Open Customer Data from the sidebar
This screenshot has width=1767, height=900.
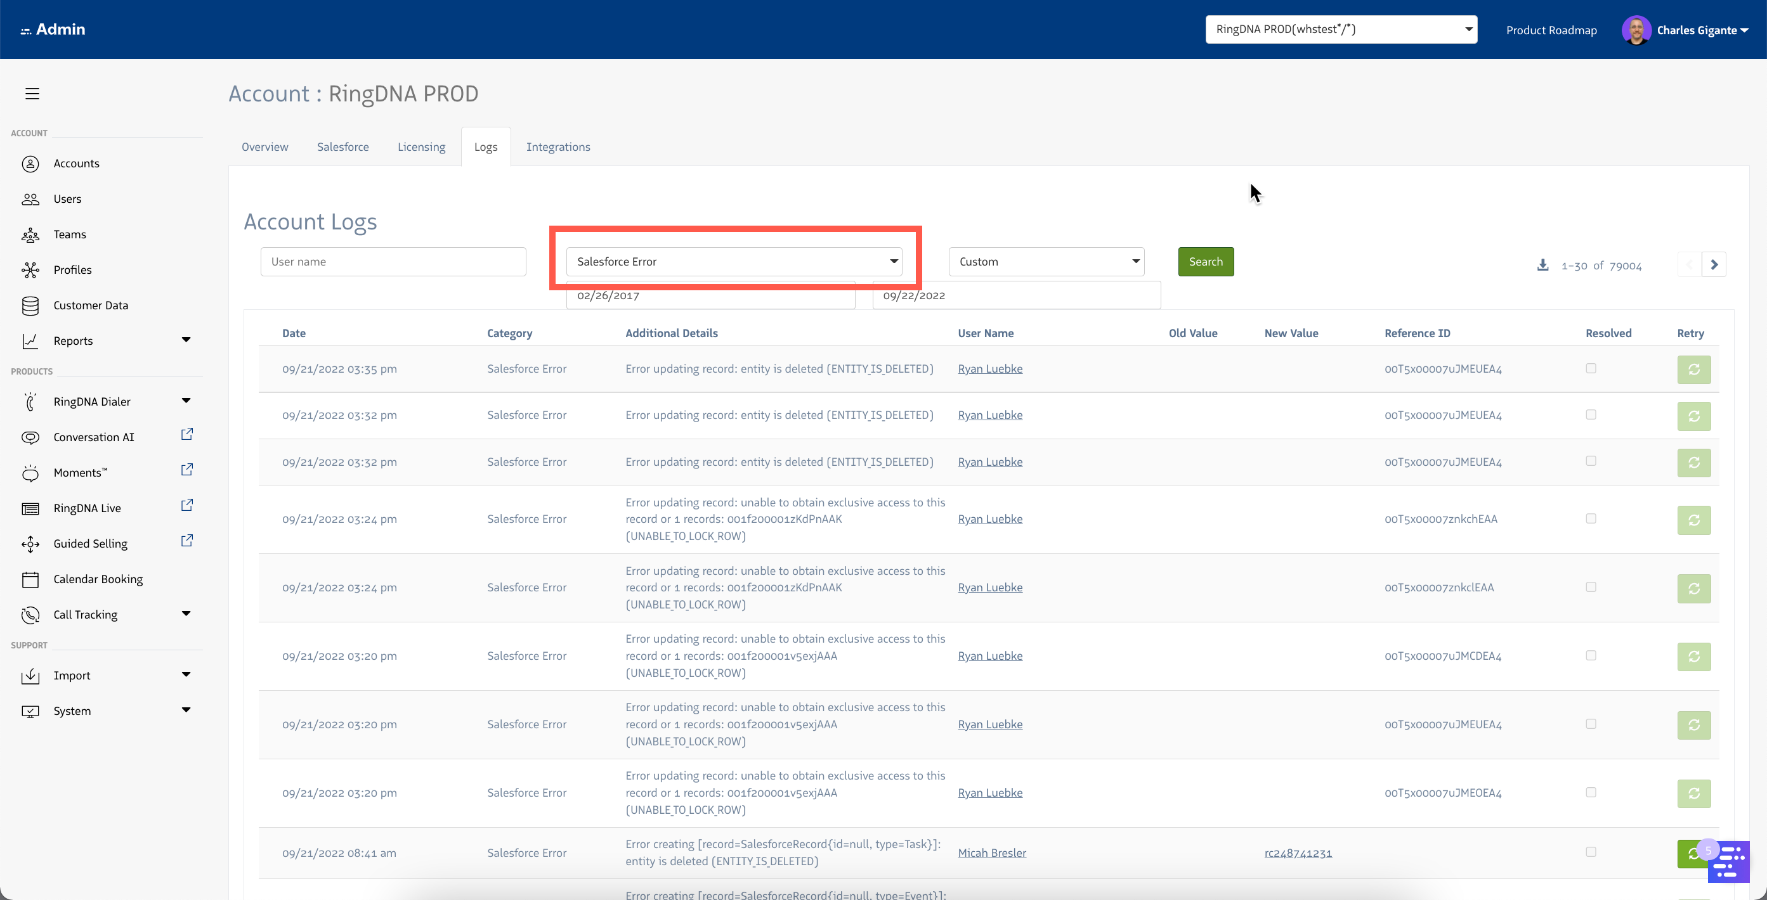click(x=91, y=305)
